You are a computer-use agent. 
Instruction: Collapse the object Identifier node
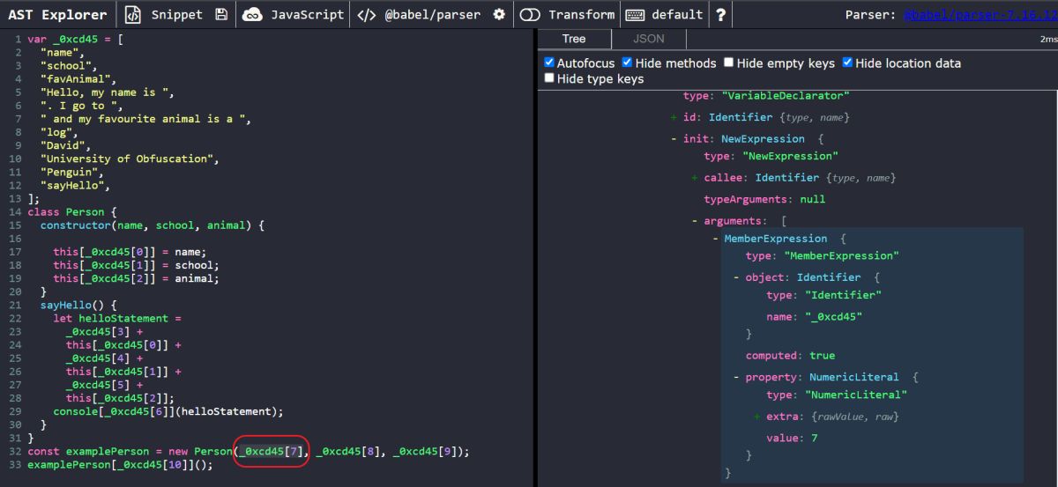coord(736,277)
